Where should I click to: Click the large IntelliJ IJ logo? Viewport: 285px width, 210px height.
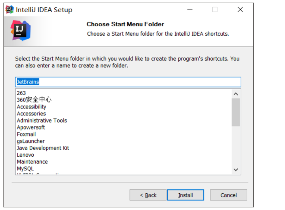pos(20,30)
